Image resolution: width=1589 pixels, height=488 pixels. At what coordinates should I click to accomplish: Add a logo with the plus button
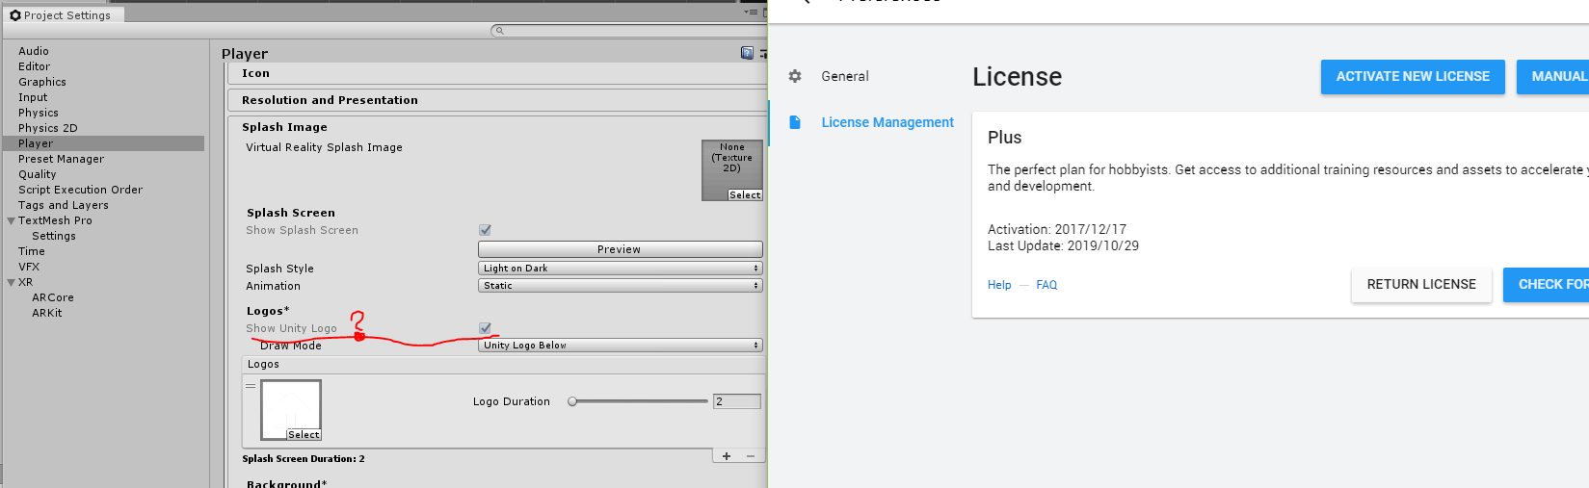(x=727, y=456)
